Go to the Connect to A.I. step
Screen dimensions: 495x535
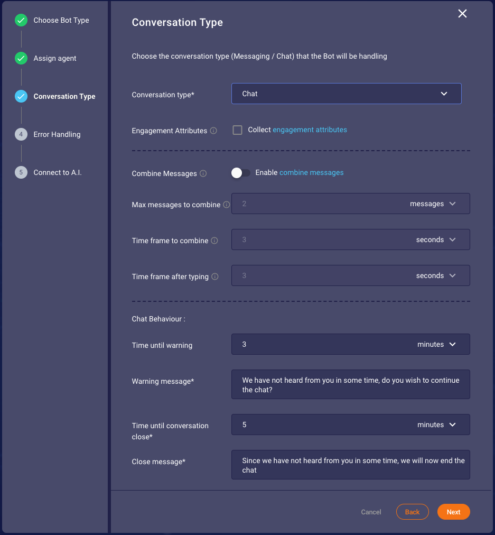[57, 172]
